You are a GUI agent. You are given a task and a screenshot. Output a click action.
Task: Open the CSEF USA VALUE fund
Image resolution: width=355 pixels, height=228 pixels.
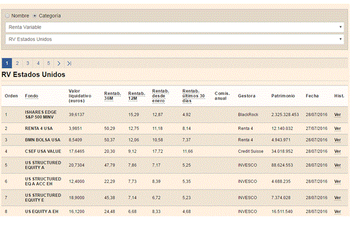(43, 151)
